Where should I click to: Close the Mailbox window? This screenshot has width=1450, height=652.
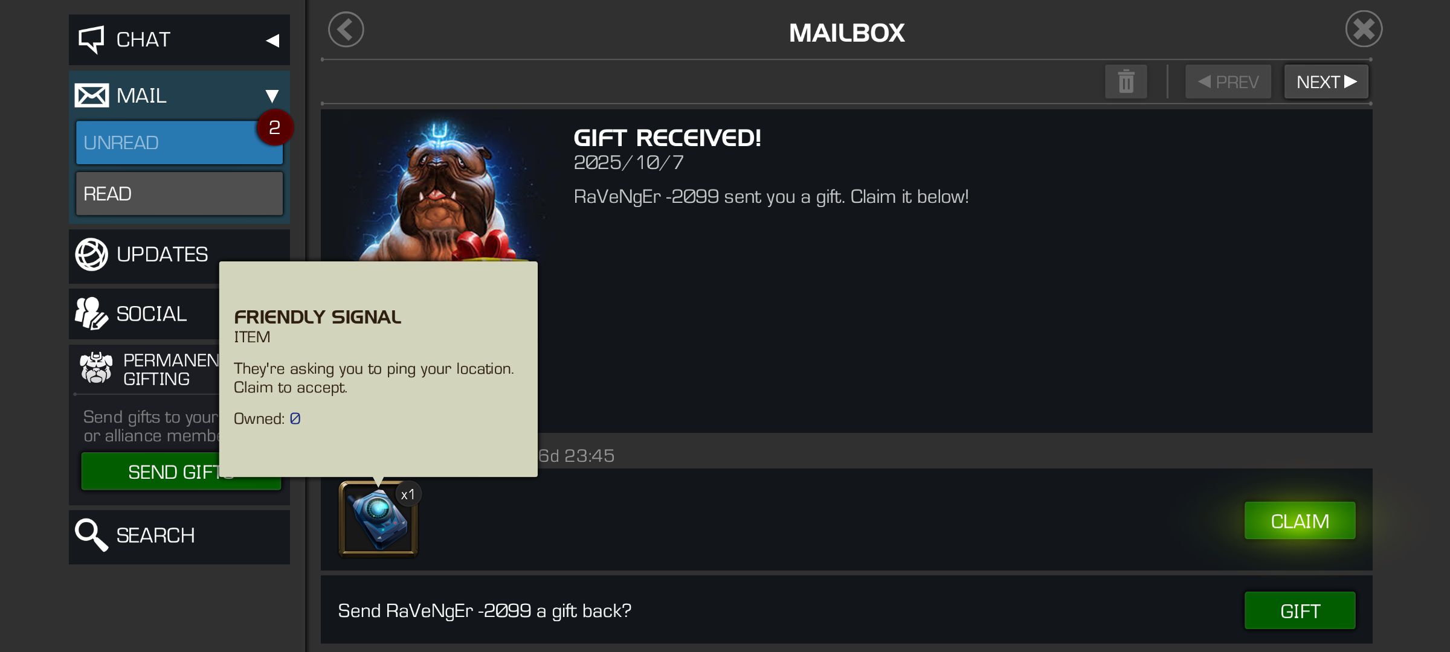[x=1364, y=29]
